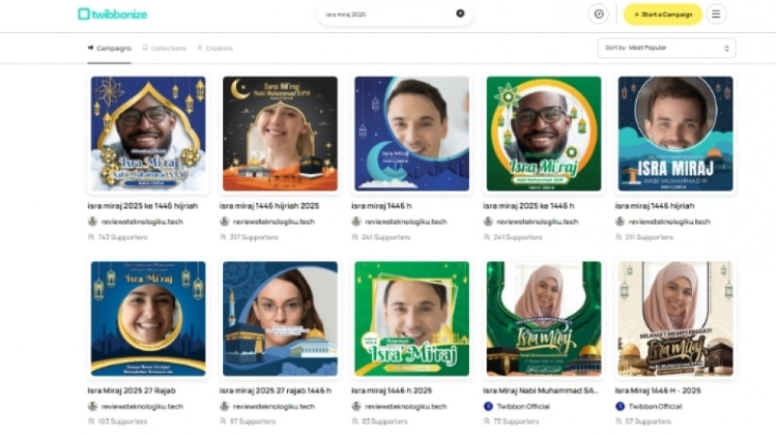This screenshot has width=776, height=435.
Task: Open creator avatar under 'isra miraj 1446 h 2025'
Action: 356,406
